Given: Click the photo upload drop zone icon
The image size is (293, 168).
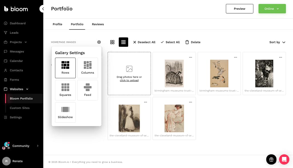Looking at the screenshot, I should 129,69.
